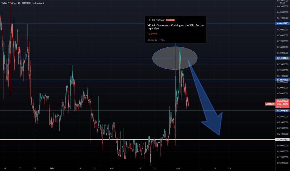
Task: Click the red current price box with the 07:21 countdown
Action: coord(283,104)
